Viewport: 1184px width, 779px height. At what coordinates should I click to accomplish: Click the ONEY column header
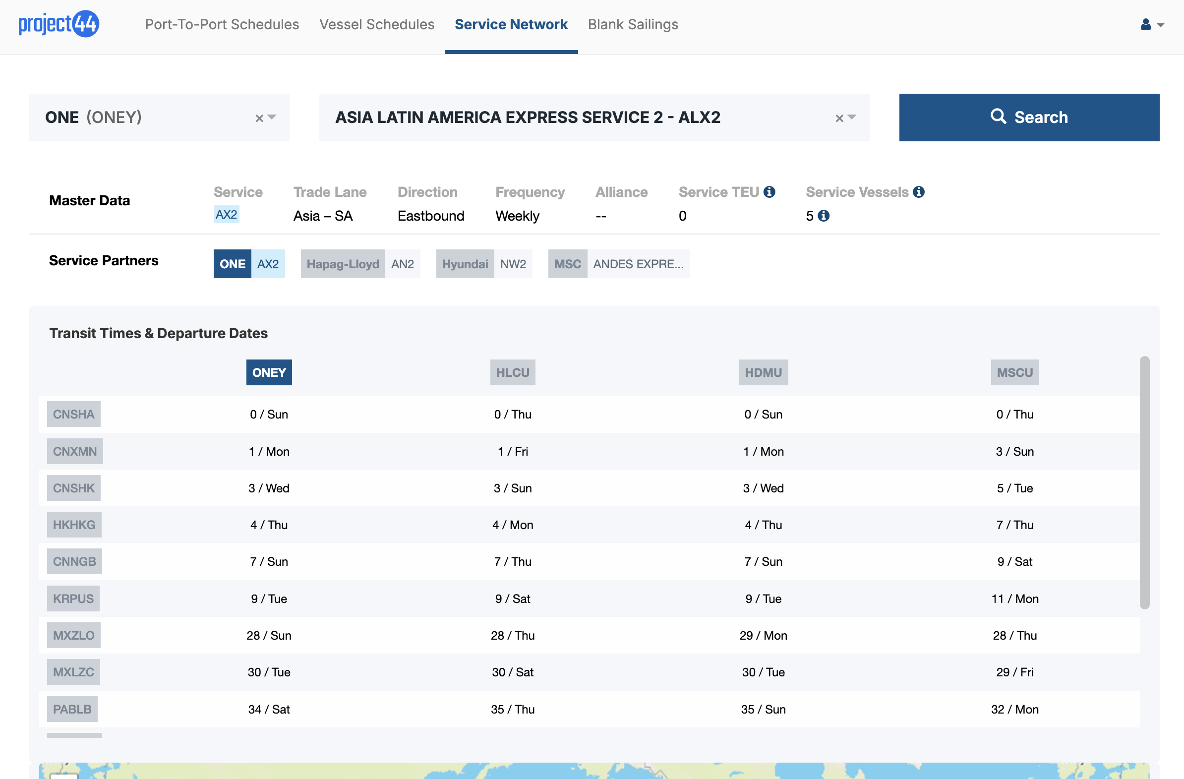pyautogui.click(x=269, y=372)
